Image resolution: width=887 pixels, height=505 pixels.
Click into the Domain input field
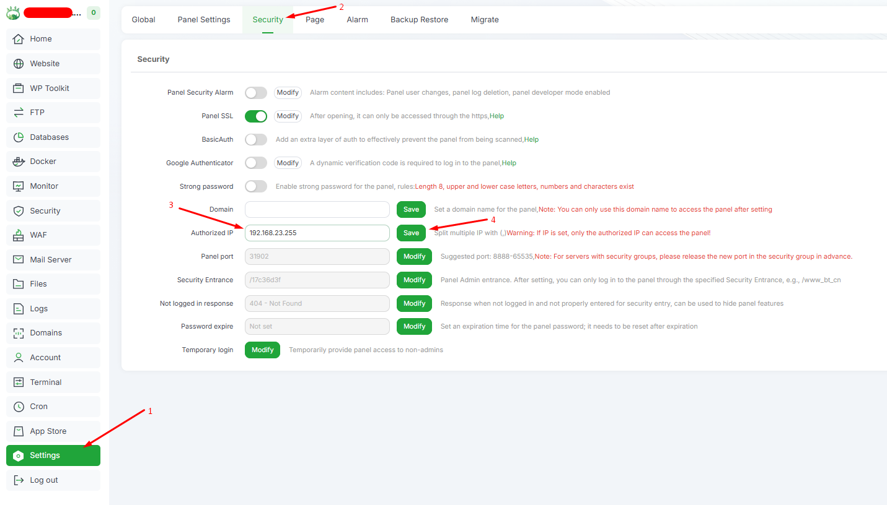click(x=317, y=210)
